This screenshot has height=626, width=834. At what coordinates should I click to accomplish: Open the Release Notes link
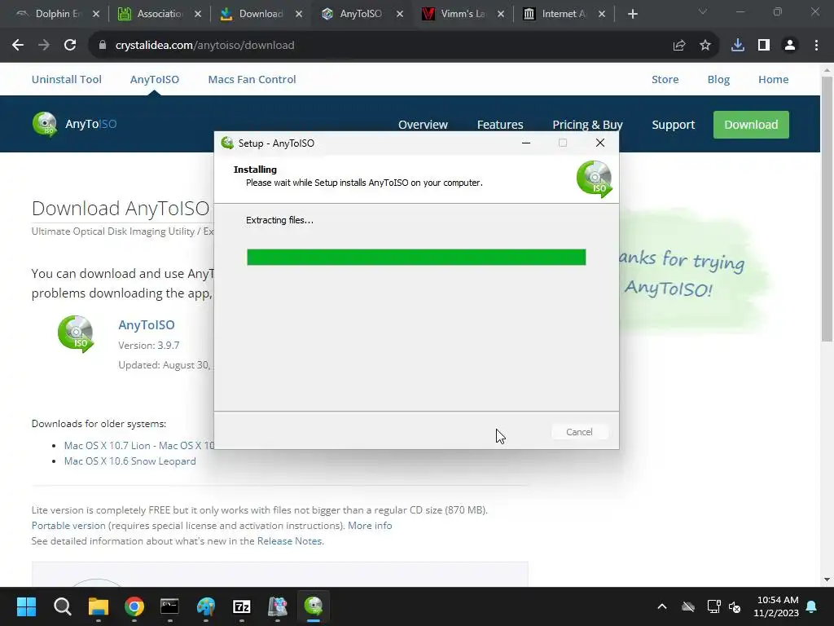coord(289,541)
